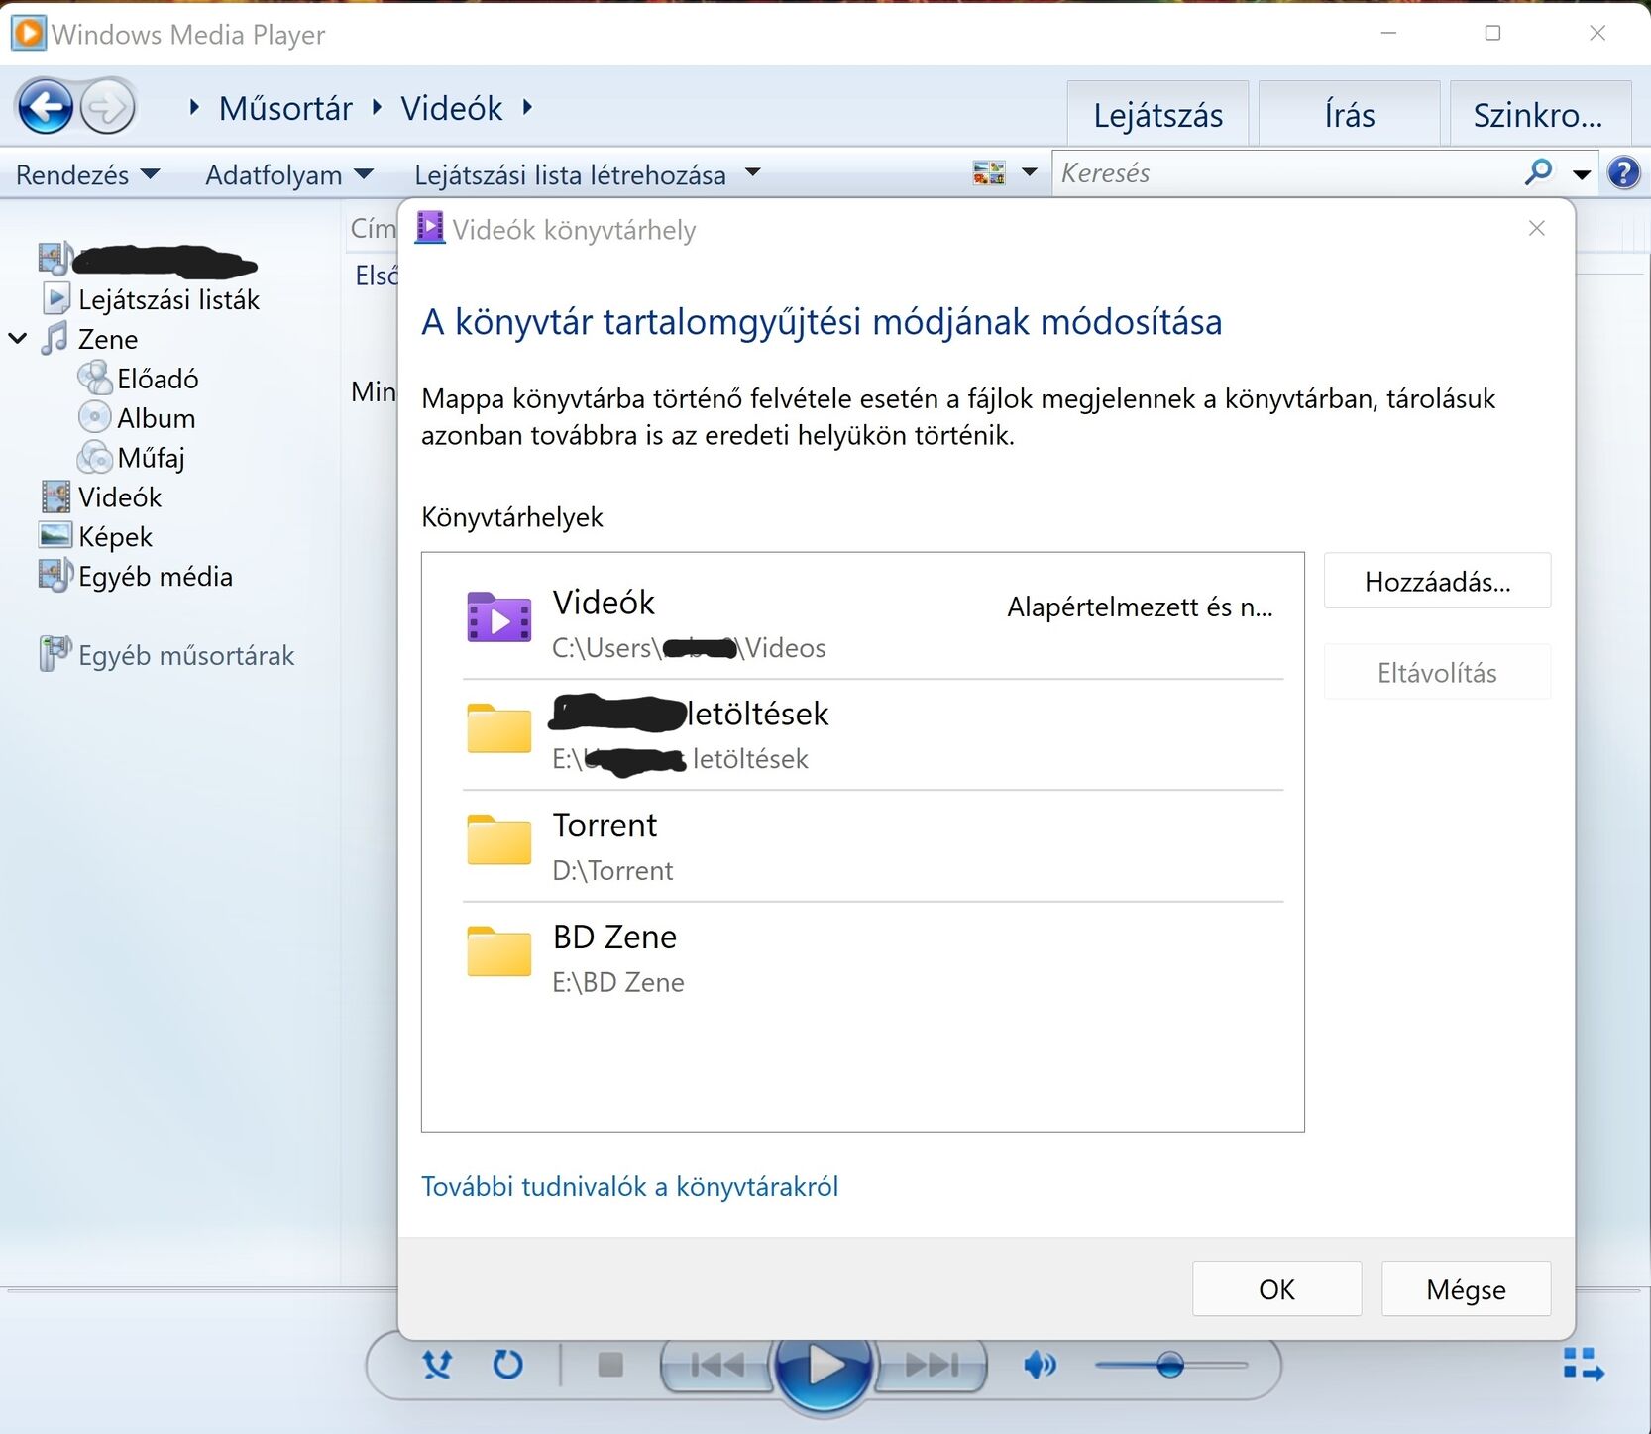Click the greyed forward navigation arrow
The height and width of the screenshot is (1434, 1651).
[107, 107]
